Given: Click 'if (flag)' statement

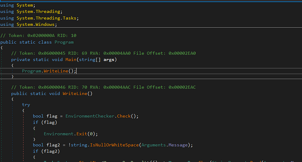Looking at the screenshot, I should 45,122.
